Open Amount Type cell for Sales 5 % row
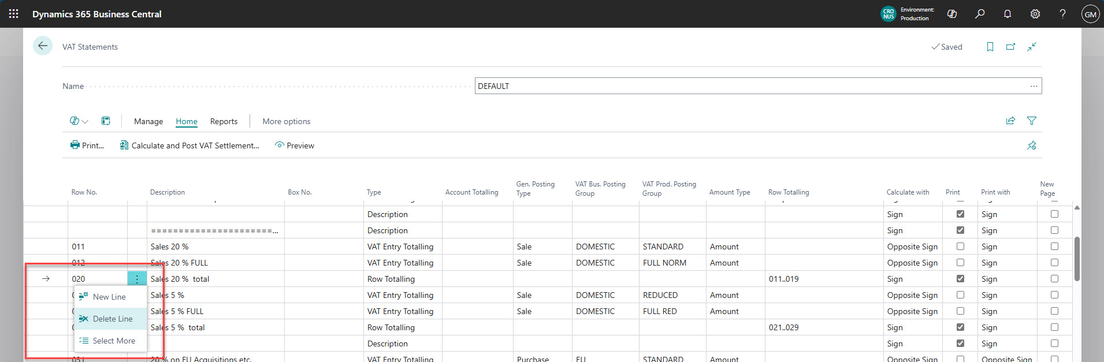 [735, 295]
